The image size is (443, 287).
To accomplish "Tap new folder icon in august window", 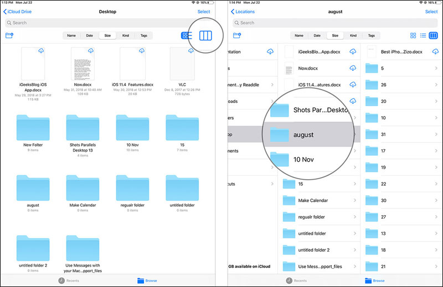I will pyautogui.click(x=237, y=35).
